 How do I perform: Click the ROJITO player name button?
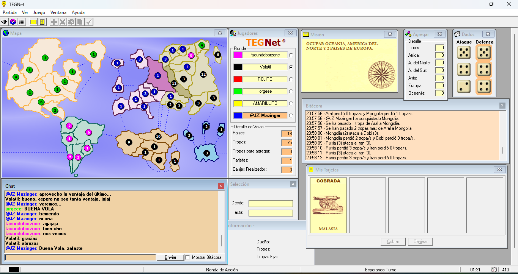point(265,79)
